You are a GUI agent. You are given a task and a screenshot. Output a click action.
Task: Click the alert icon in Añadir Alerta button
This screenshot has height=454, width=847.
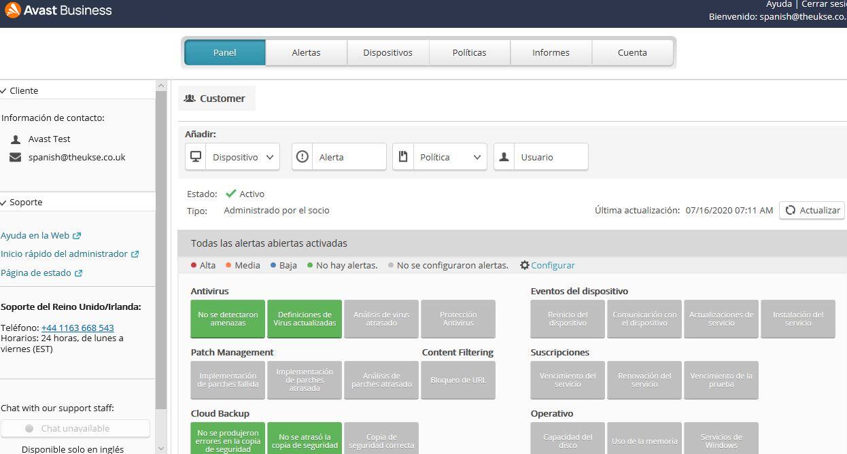[x=302, y=157]
